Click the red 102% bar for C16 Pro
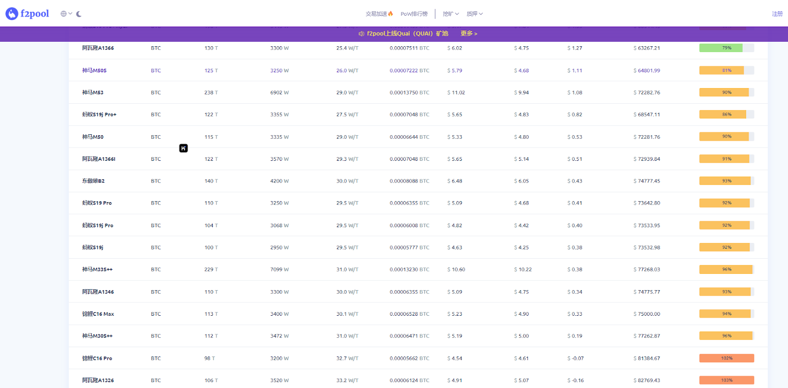 726,358
